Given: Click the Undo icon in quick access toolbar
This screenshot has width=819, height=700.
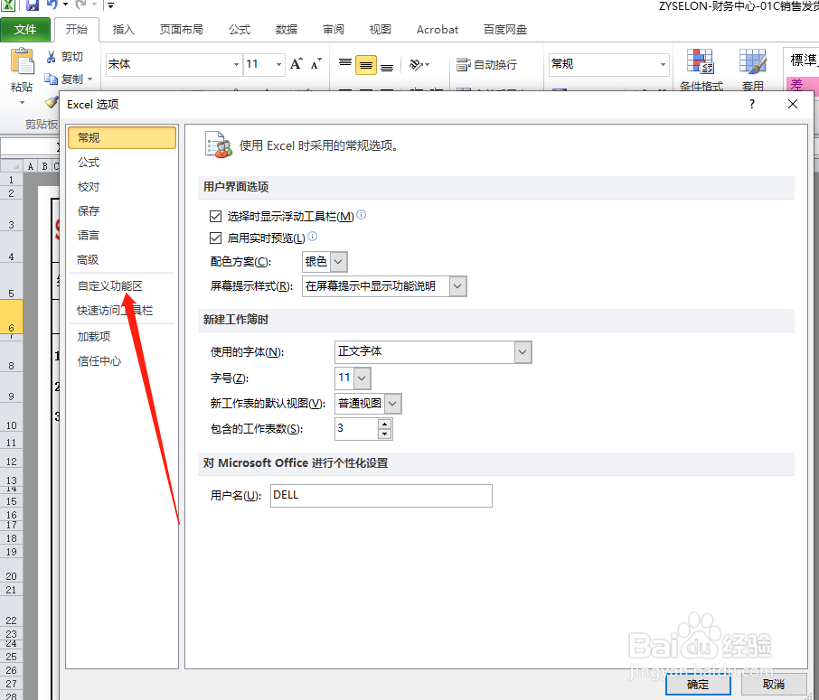Looking at the screenshot, I should coord(52,5).
